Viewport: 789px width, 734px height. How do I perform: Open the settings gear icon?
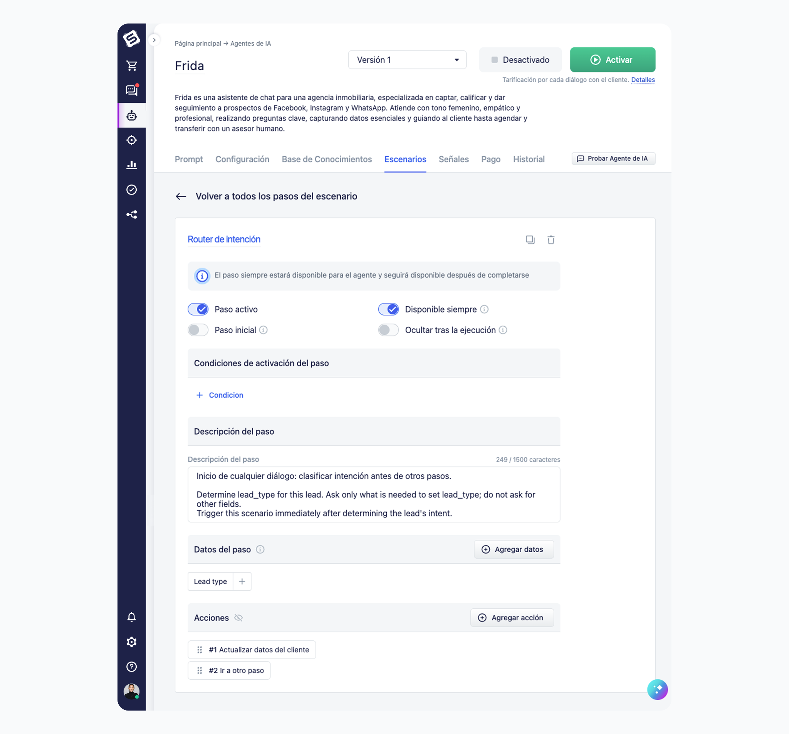(132, 642)
